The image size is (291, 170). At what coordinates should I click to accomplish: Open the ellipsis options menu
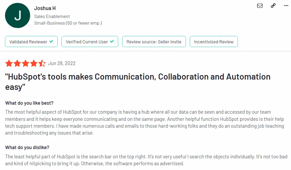pos(286,6)
